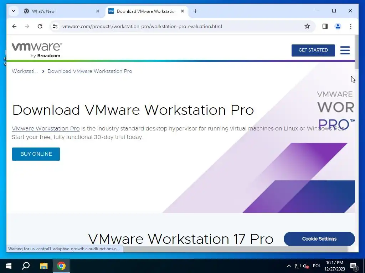Open the network status tray icon
The image size is (365, 273).
coord(298,266)
